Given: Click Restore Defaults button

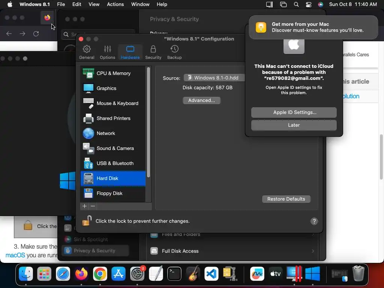Looking at the screenshot, I should tap(286, 199).
